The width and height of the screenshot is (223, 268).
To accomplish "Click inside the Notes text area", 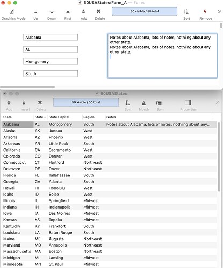I will click(162, 56).
